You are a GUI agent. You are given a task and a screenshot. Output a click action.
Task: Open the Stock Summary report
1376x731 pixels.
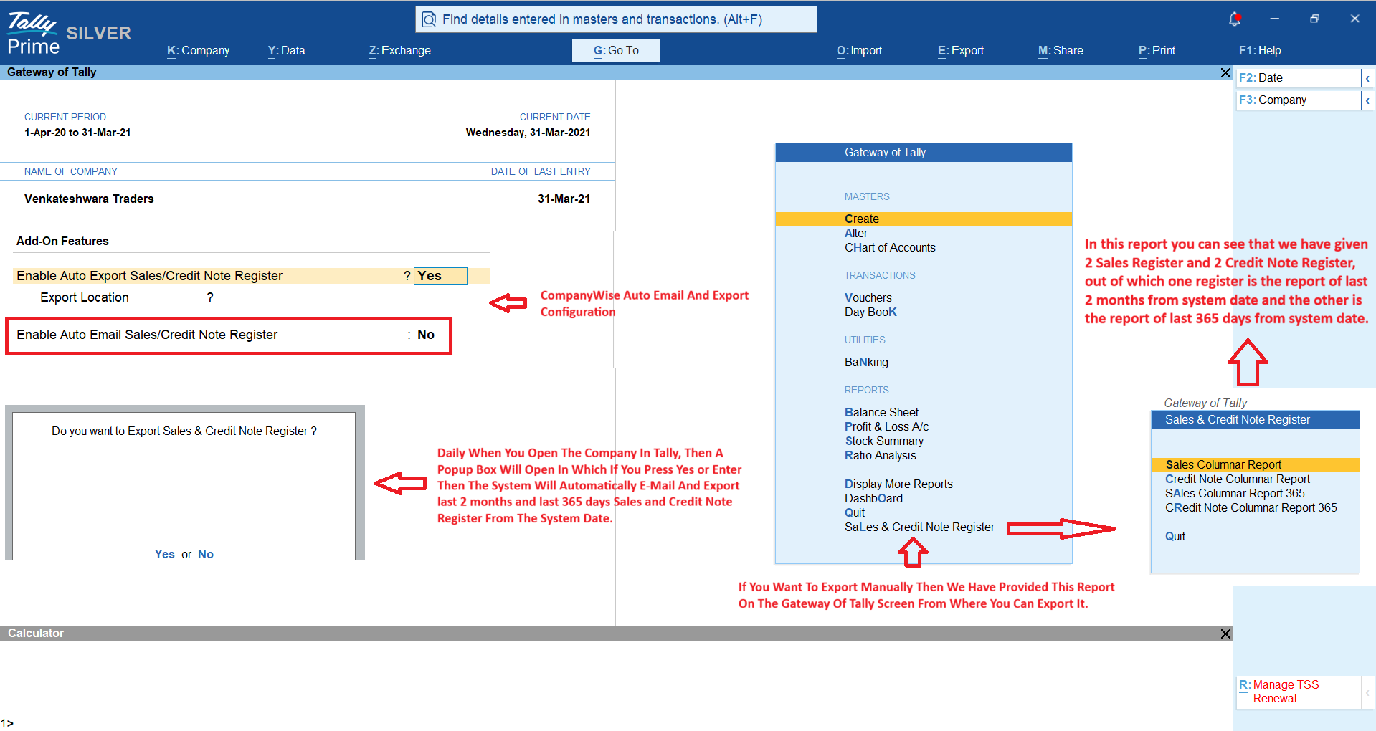pyautogui.click(x=884, y=441)
